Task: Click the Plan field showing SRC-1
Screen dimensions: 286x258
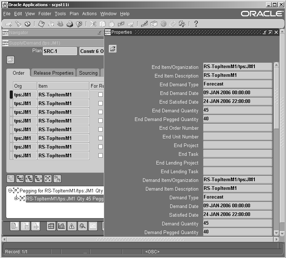Action: (x=60, y=51)
